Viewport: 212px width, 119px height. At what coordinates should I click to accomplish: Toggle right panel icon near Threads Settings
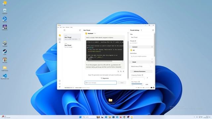[153, 30]
